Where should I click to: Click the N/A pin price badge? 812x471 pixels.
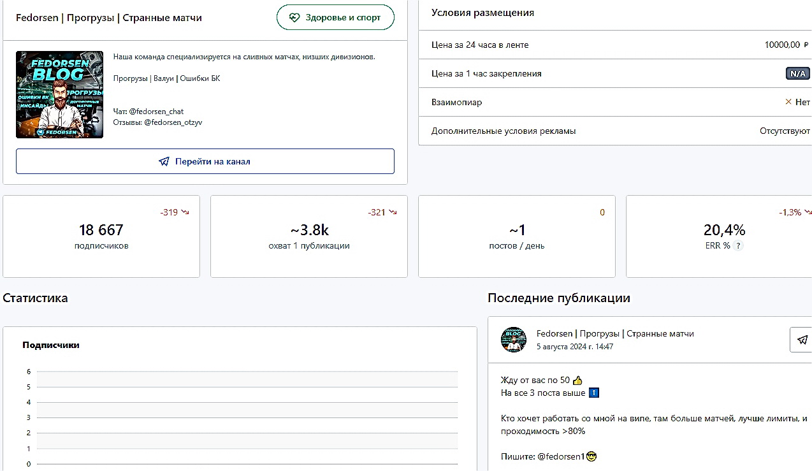click(x=797, y=74)
